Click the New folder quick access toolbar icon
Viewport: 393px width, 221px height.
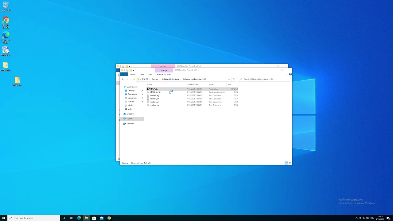[x=130, y=70]
